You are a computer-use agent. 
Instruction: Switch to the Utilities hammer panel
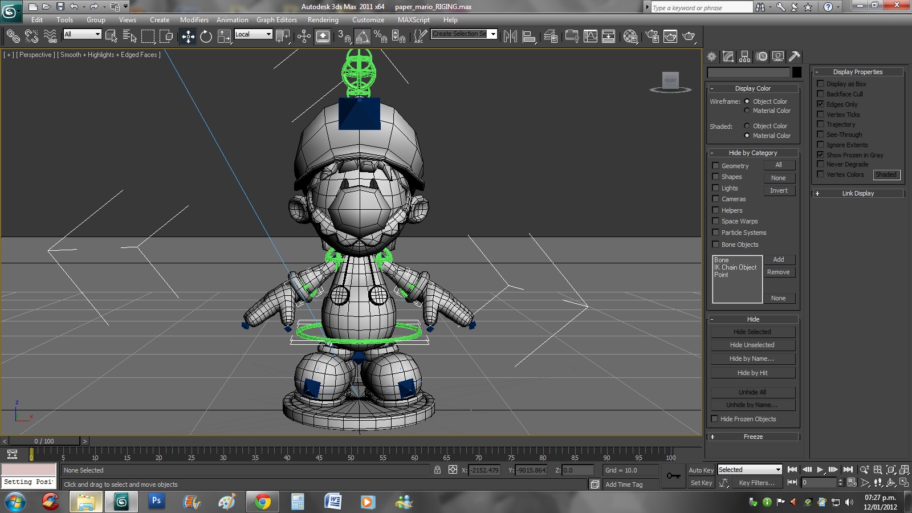[x=795, y=56]
